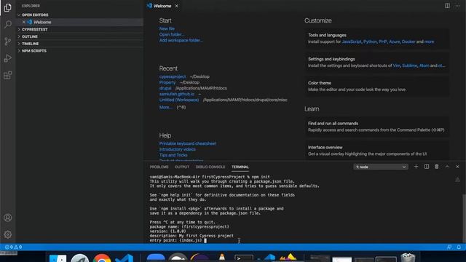This screenshot has height=262, width=466.
Task: Open Terminal app from the Dock
Action: tap(244, 258)
